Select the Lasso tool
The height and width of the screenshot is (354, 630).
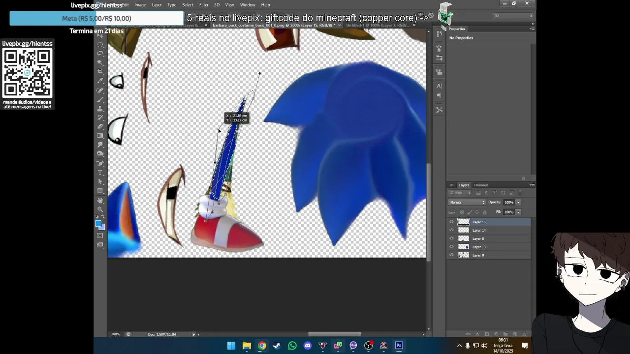[x=100, y=53]
